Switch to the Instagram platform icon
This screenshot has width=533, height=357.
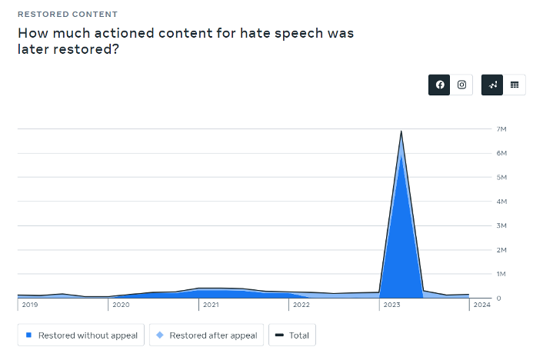tap(461, 85)
